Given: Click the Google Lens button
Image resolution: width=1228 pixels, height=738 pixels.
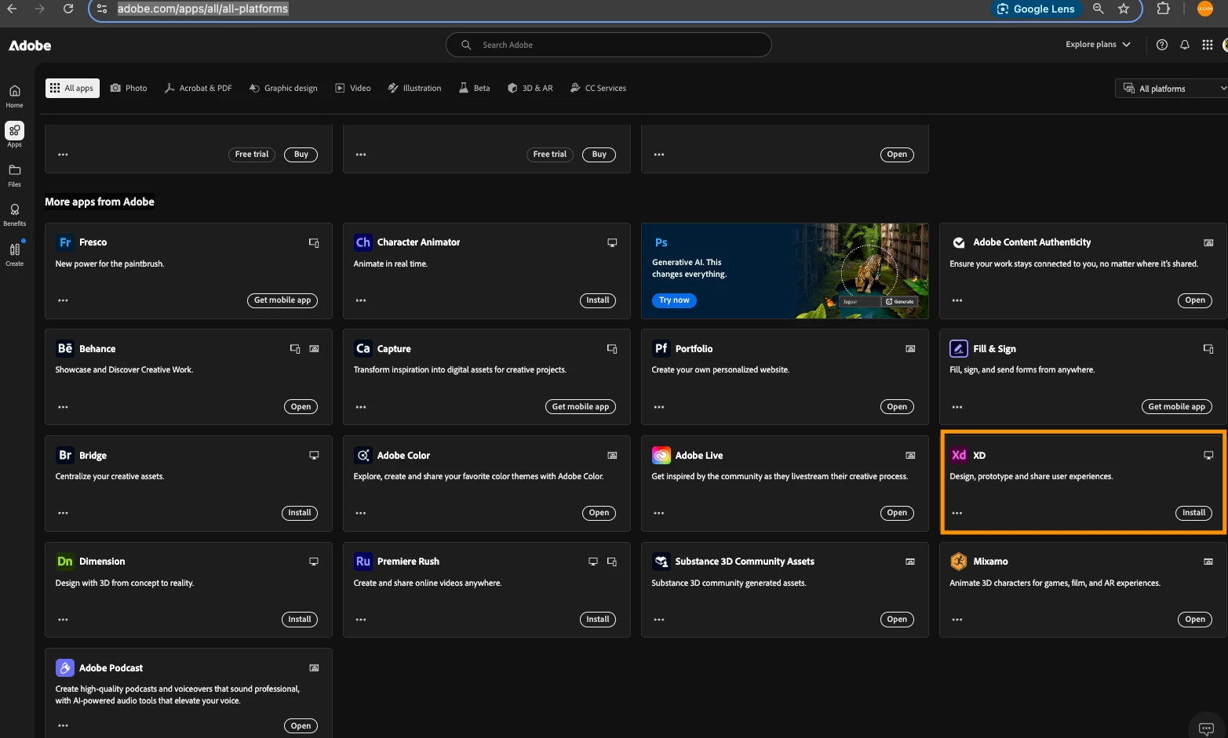Looking at the screenshot, I should pyautogui.click(x=1036, y=9).
